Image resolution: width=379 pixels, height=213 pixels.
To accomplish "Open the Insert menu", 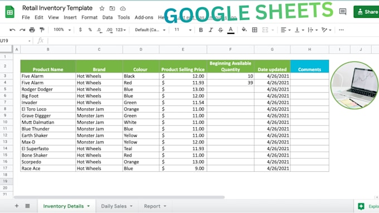I will (x=70, y=17).
